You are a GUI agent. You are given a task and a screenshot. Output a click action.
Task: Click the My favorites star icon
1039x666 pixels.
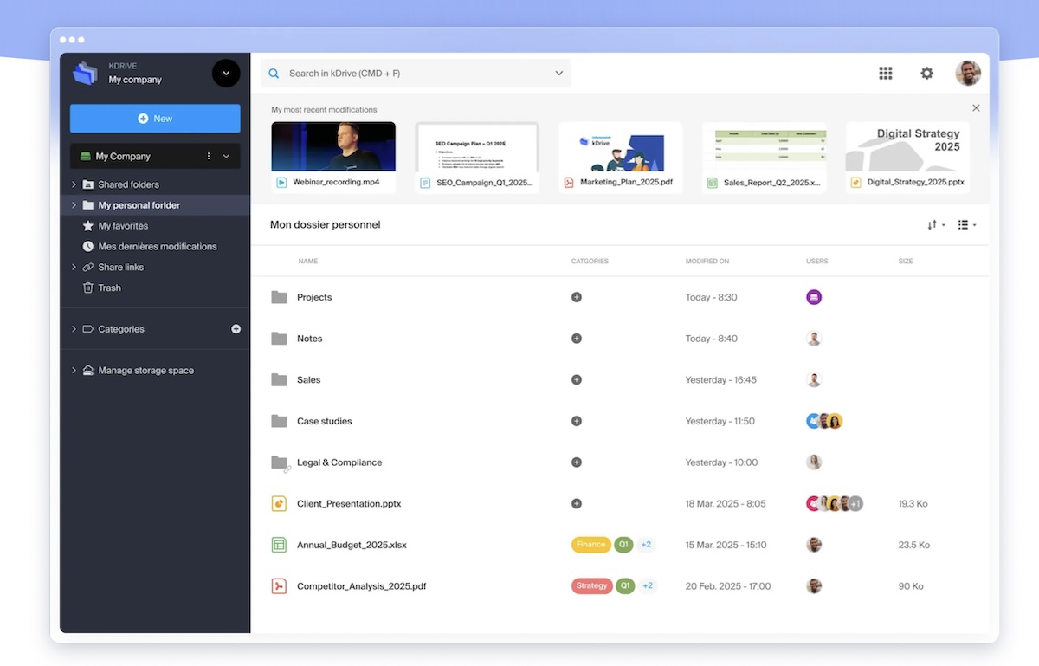pos(87,226)
